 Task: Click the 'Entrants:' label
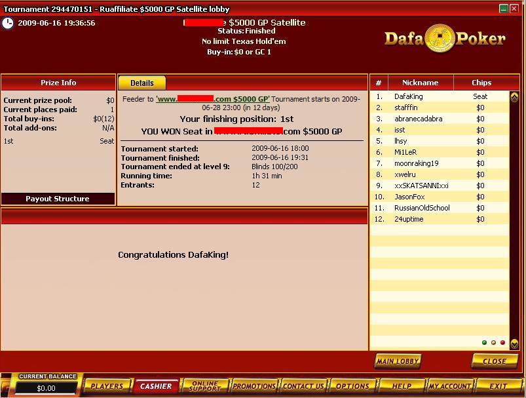tap(138, 185)
